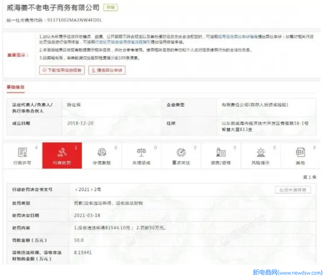
Task: Click 下载信用信息报告 button
Action: [x=62, y=70]
